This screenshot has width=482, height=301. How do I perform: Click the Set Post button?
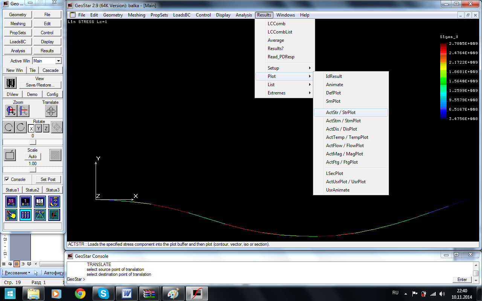pos(48,179)
